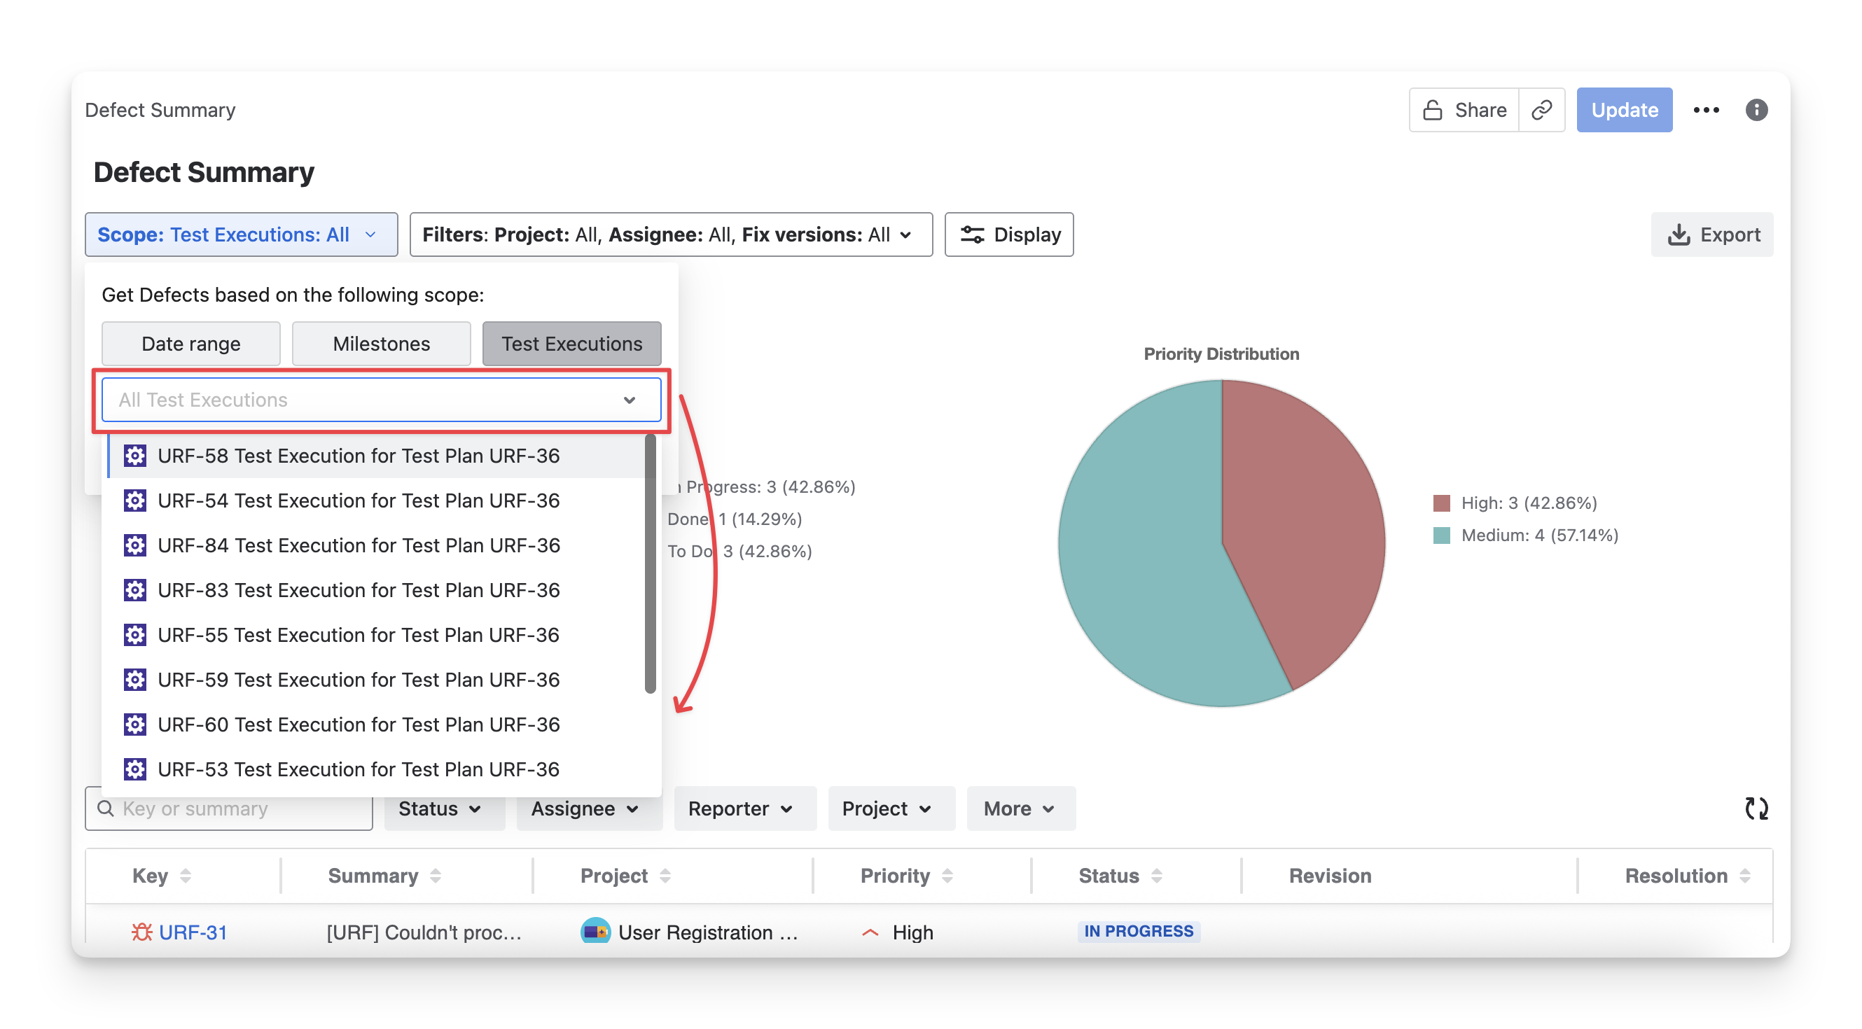Viewport: 1862px width, 1029px height.
Task: Click the High legend color swatch
Action: coord(1441,503)
